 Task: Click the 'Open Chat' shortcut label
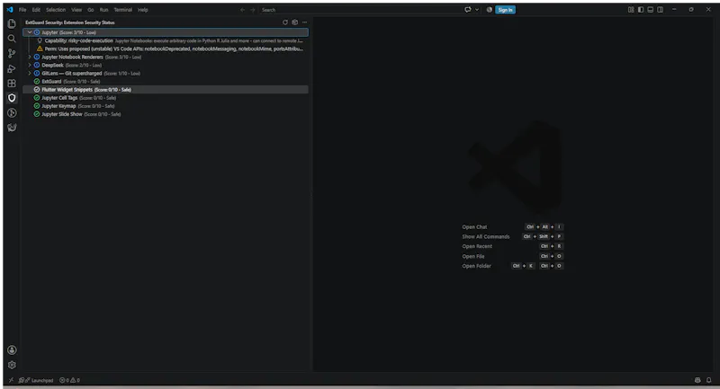pos(474,226)
